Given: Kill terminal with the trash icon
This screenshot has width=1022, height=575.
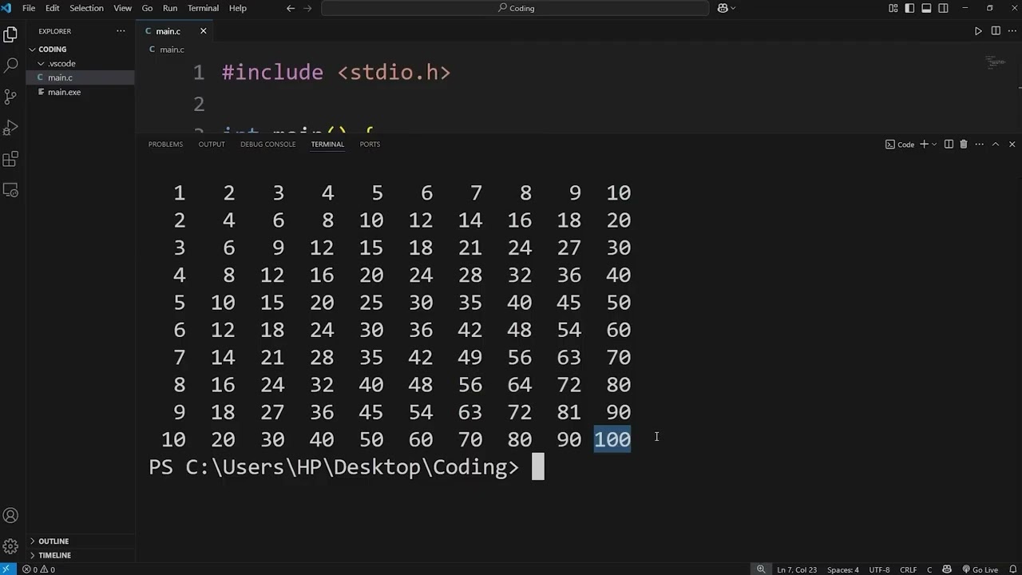Looking at the screenshot, I should [964, 145].
